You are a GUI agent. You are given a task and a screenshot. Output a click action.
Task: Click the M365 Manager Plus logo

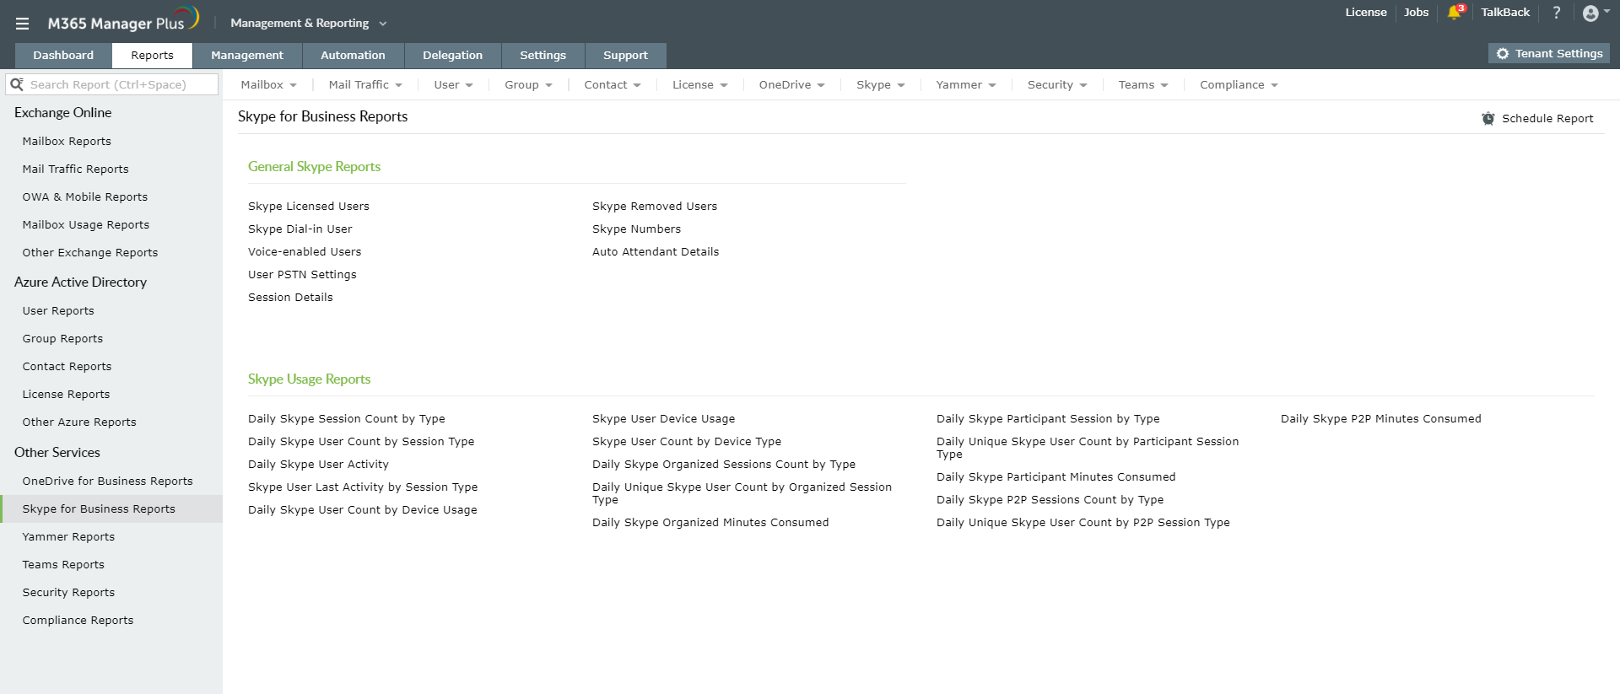pyautogui.click(x=123, y=22)
